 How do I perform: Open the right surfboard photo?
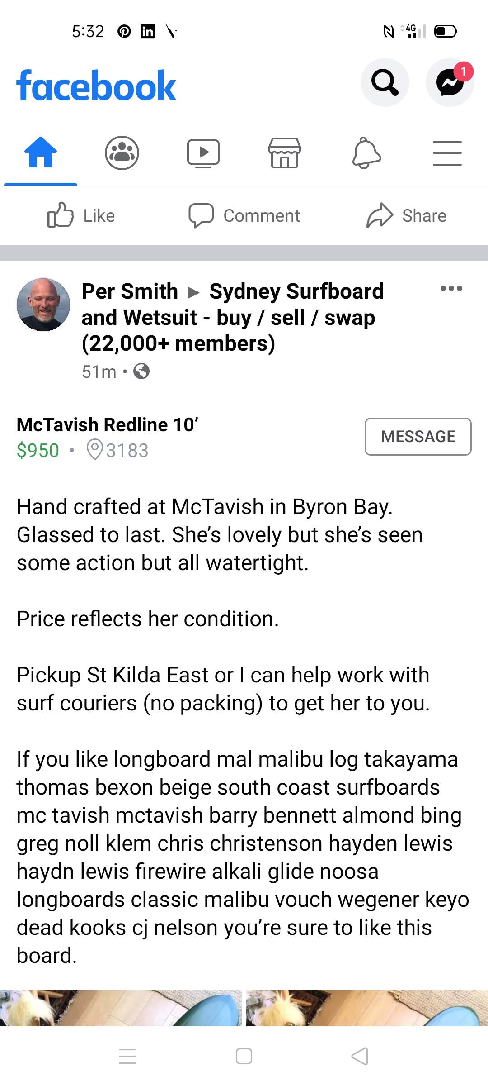pos(367,1007)
